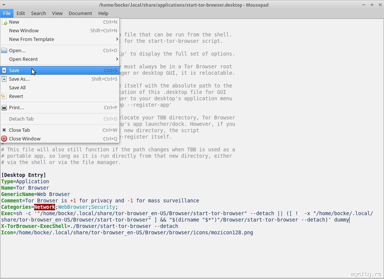Open the Help menu

coord(103,13)
